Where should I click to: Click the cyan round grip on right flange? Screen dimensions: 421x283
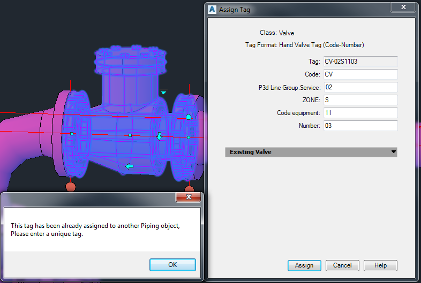(189, 117)
